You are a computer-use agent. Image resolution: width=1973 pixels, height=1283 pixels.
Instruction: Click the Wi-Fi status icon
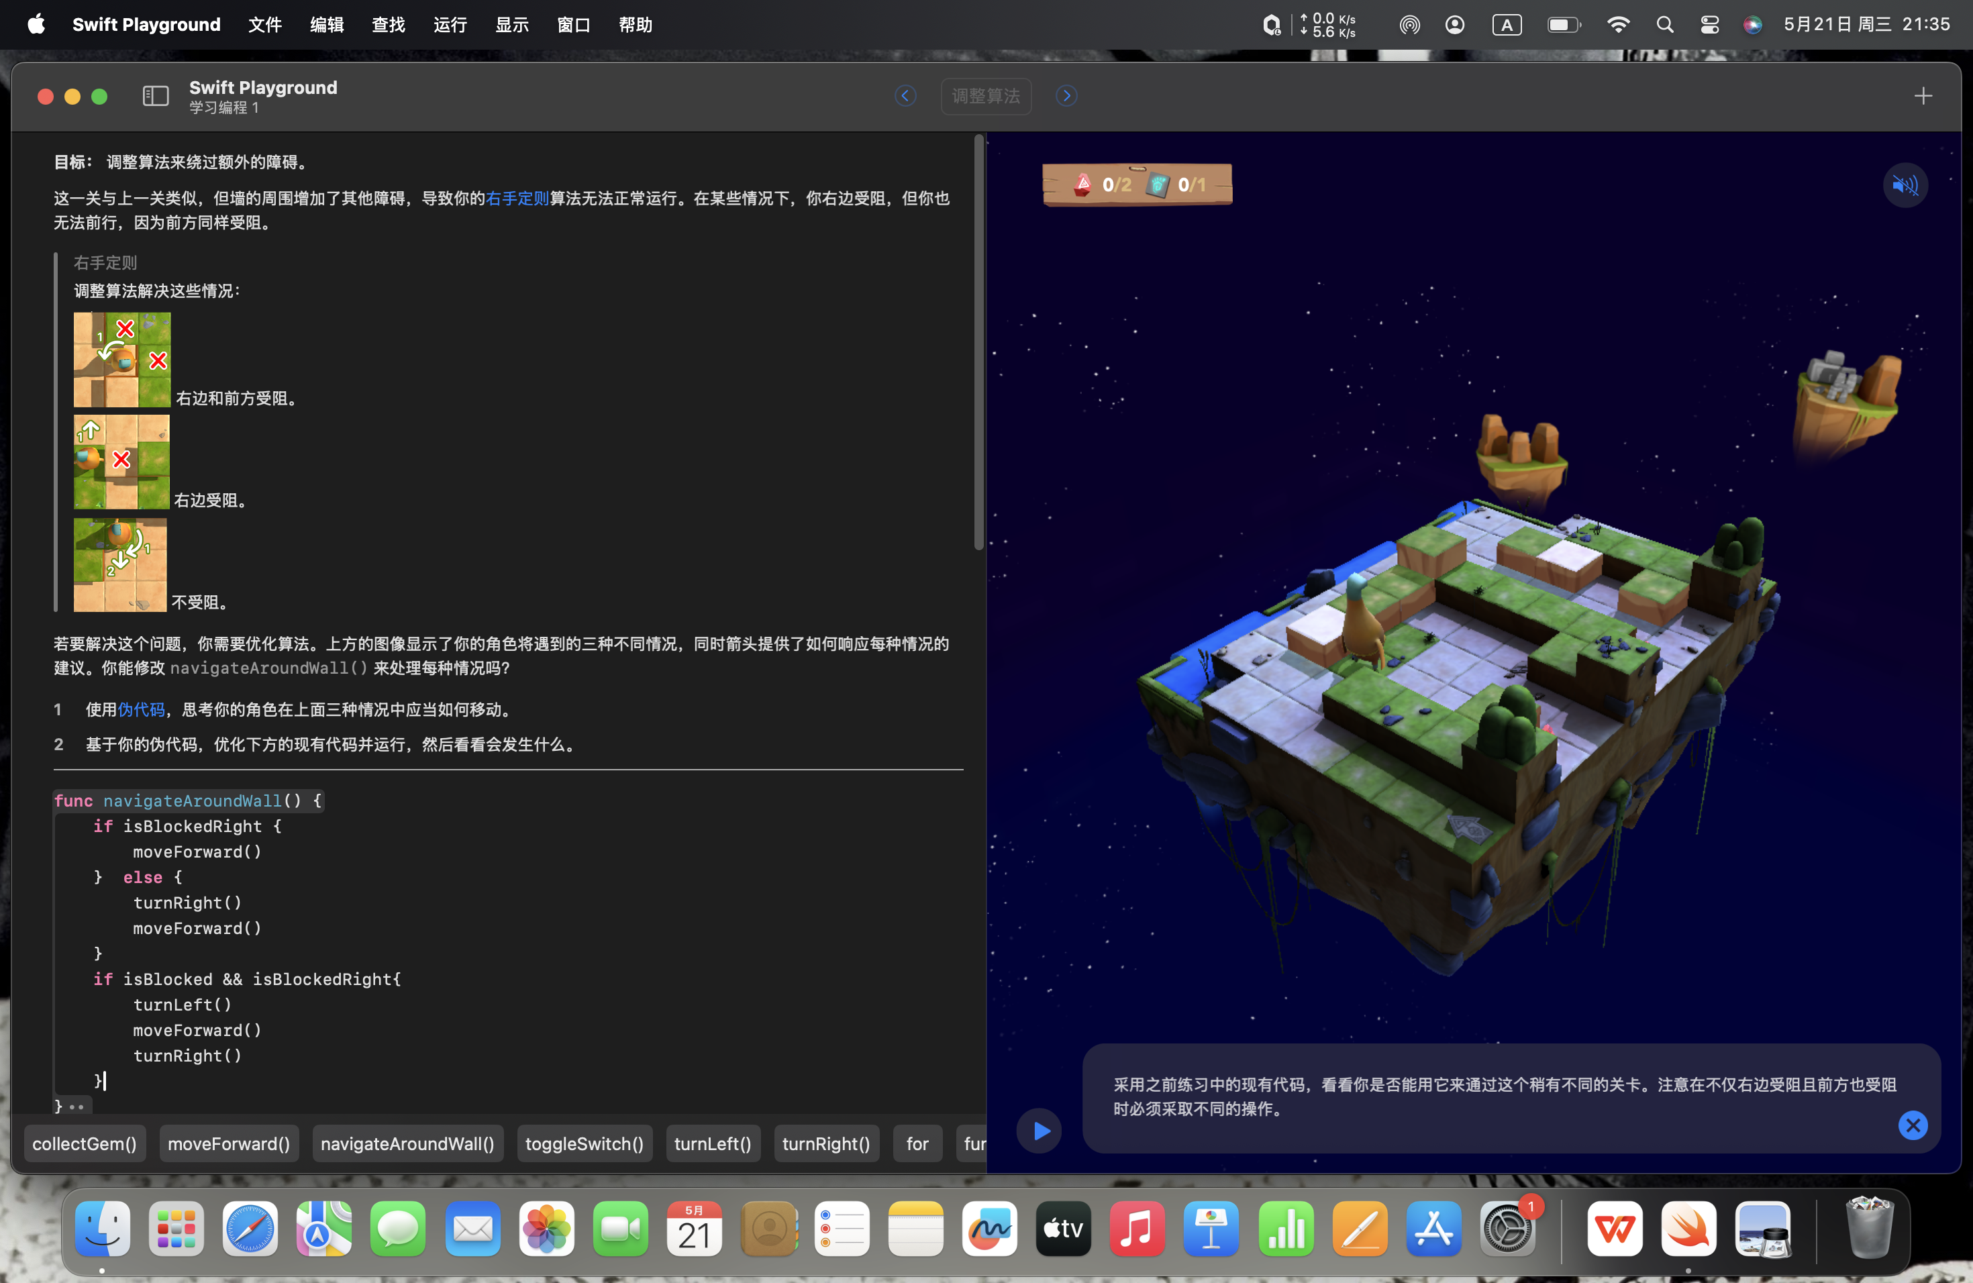tap(1617, 25)
